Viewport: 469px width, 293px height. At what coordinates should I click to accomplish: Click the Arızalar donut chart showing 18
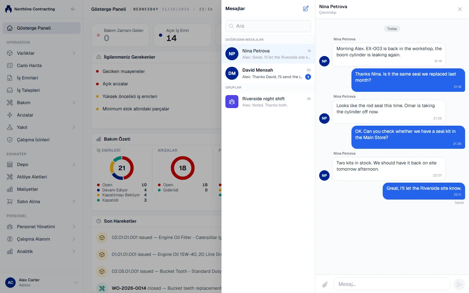click(183, 168)
